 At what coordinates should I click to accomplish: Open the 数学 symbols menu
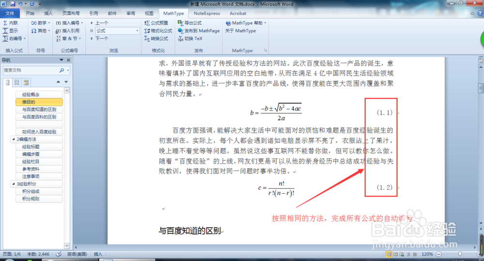41,23
